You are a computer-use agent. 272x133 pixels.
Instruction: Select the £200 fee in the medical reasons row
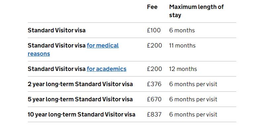154,46
